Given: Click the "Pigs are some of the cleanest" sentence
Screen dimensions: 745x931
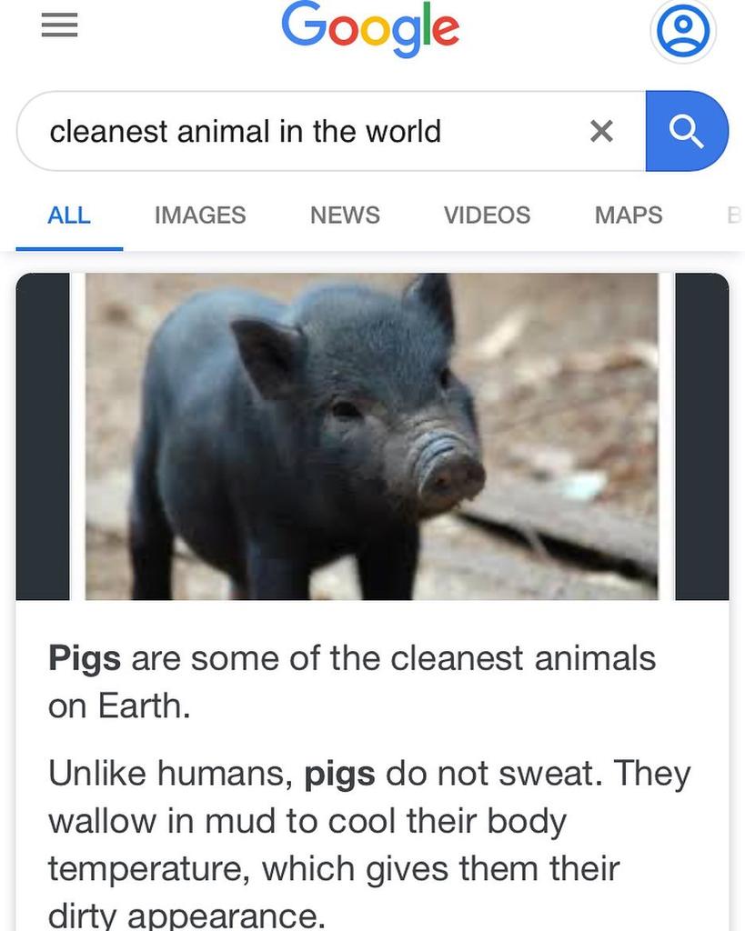Looking at the screenshot, I should click(352, 682).
